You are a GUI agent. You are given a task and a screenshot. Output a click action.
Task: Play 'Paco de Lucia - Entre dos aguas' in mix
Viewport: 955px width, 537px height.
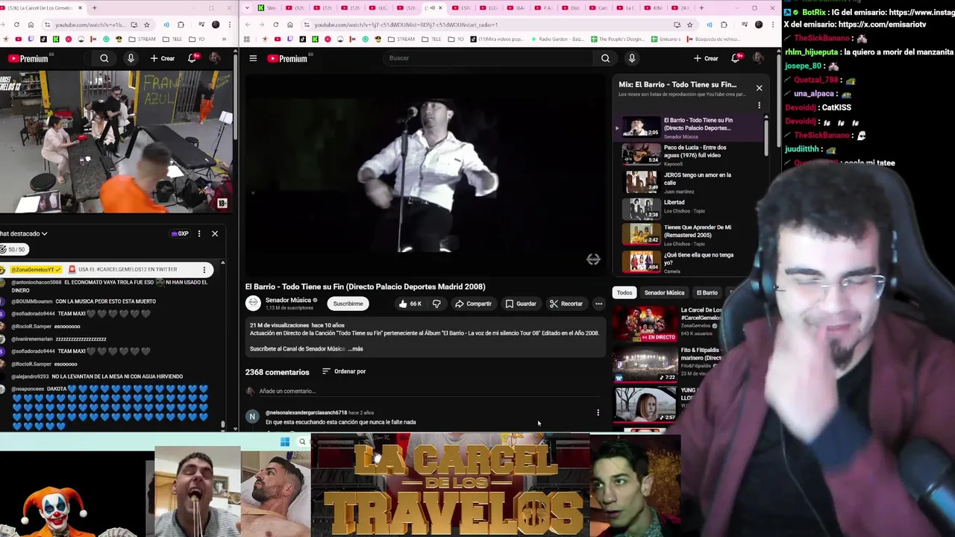[689, 155]
